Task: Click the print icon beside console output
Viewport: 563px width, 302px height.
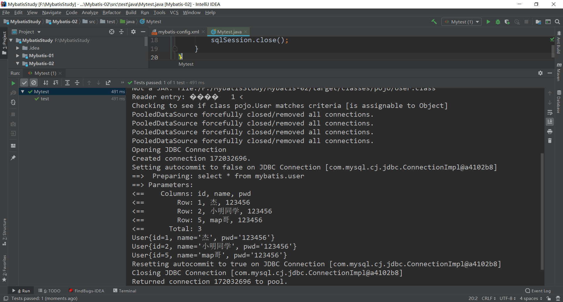Action: [x=550, y=131]
